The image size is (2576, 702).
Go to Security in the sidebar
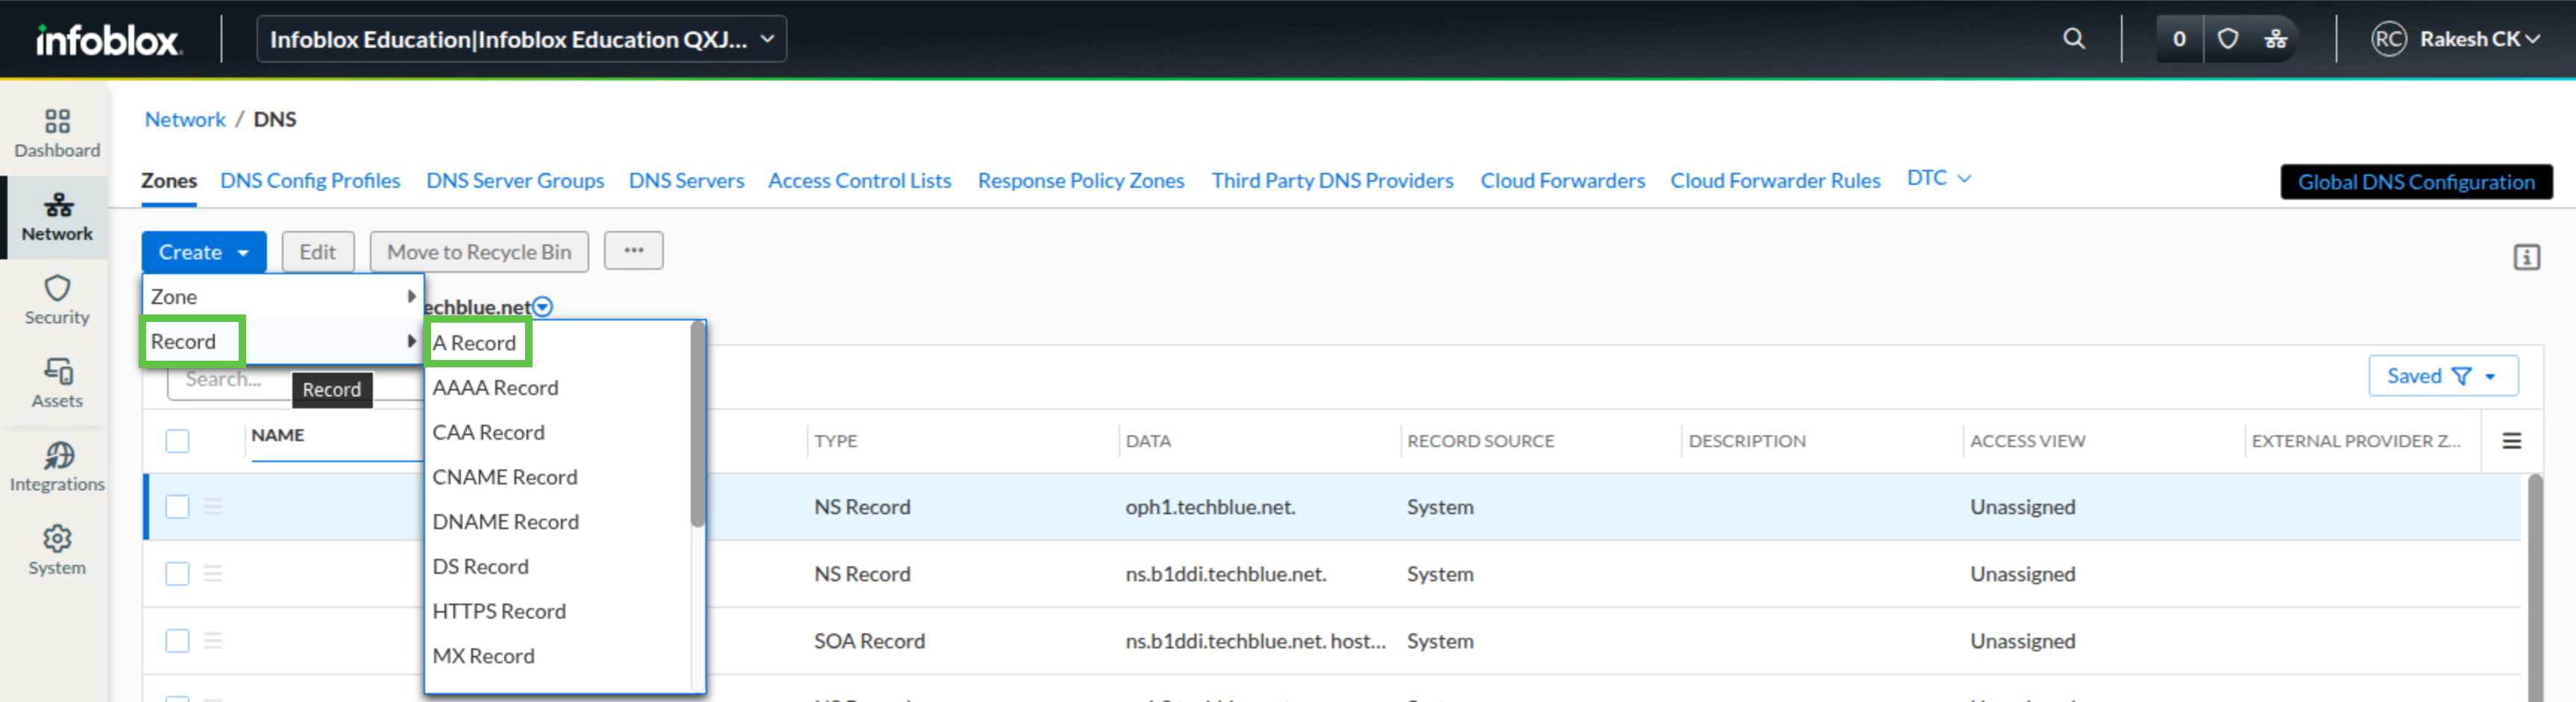pos(57,300)
